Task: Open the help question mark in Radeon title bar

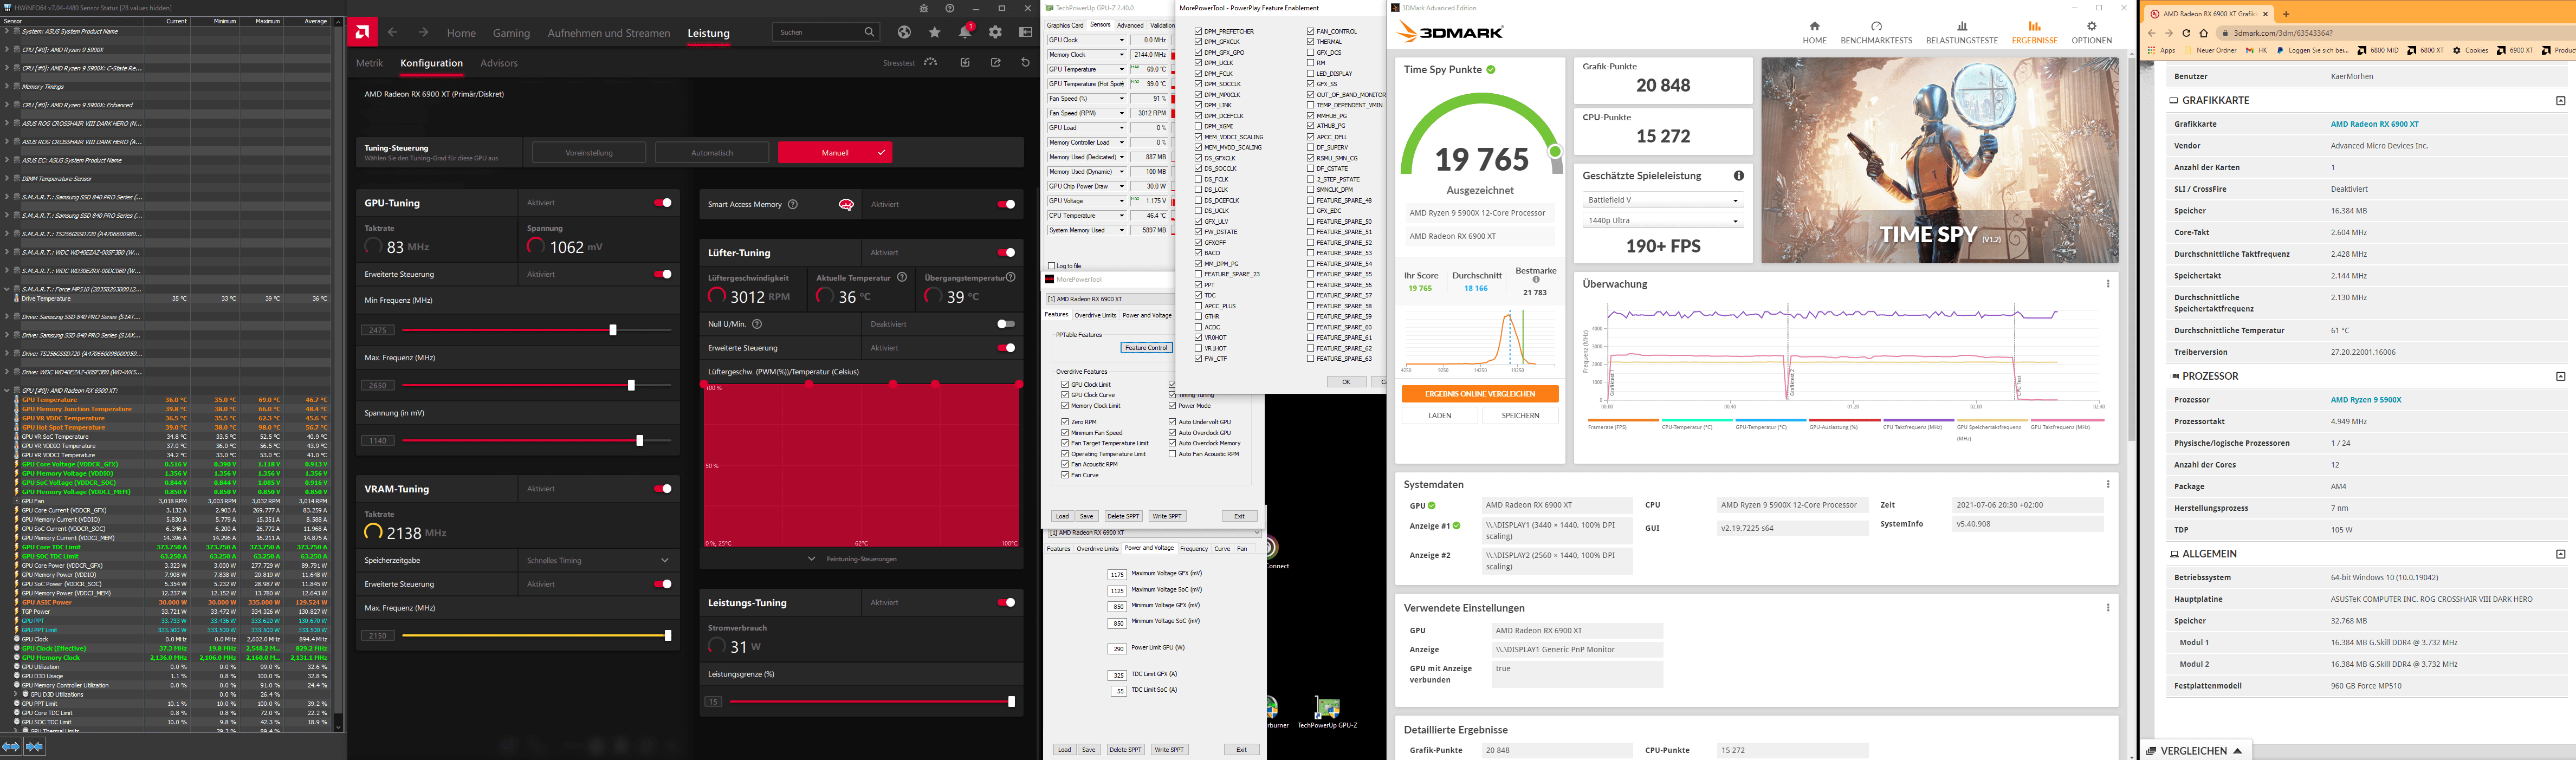Action: coord(949,8)
